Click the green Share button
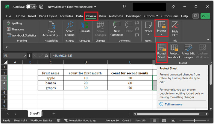The image size is (214, 124). click(205, 16)
